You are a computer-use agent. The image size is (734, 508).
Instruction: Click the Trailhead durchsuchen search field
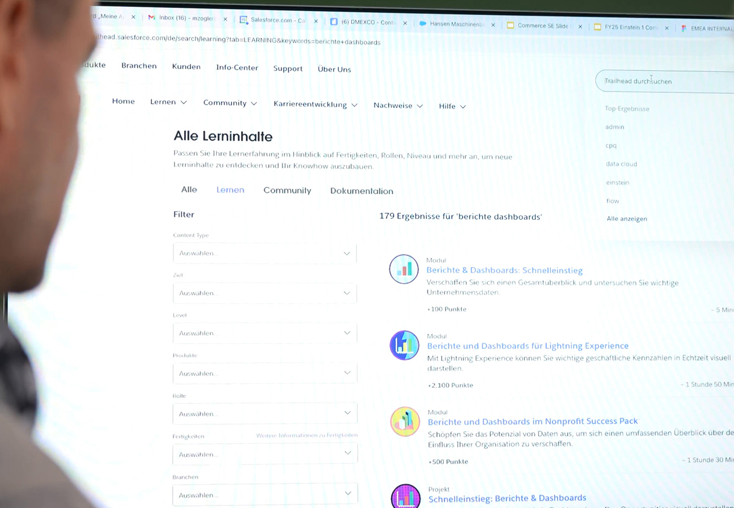click(x=665, y=81)
